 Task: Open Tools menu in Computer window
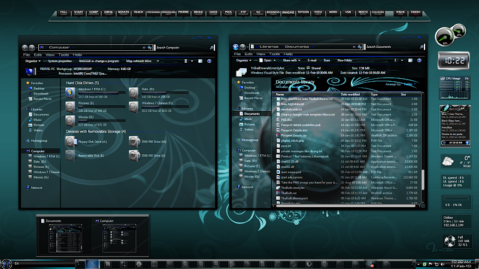click(x=63, y=54)
